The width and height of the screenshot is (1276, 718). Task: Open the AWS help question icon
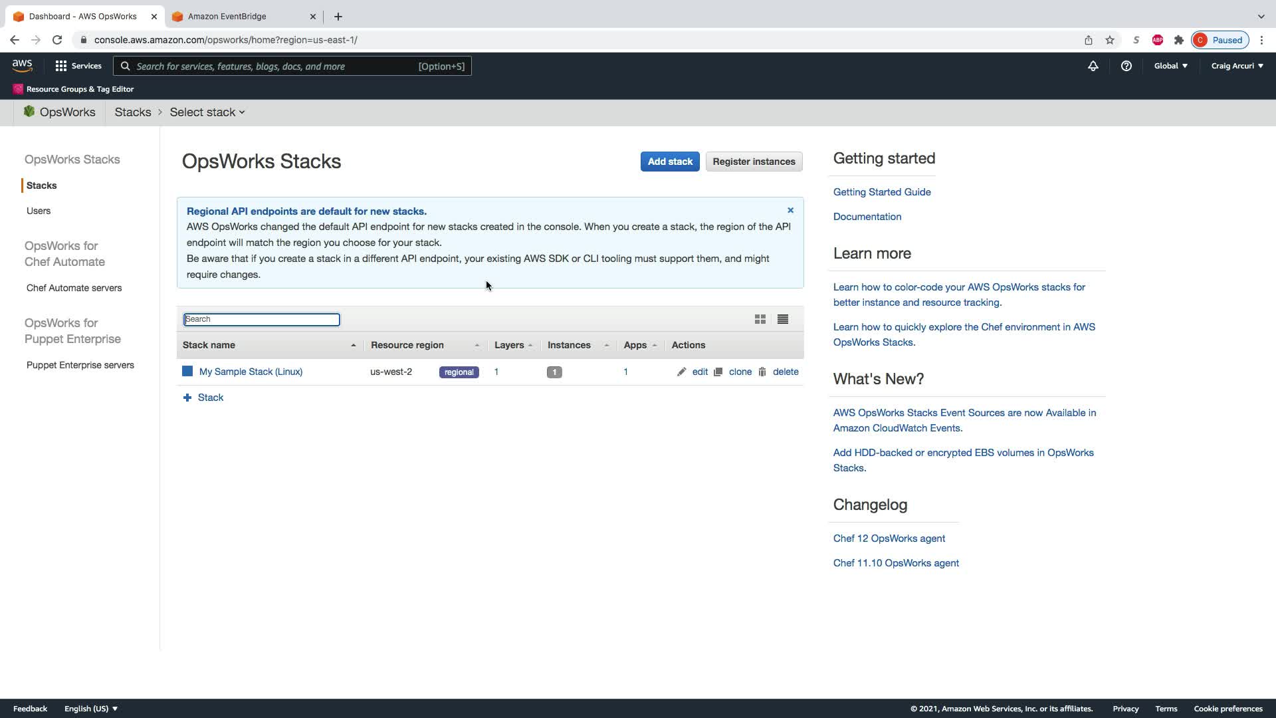tap(1126, 66)
